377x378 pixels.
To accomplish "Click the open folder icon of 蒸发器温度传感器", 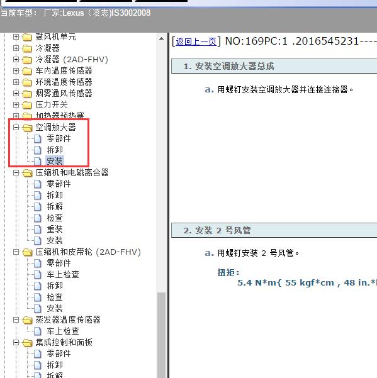I will click(x=28, y=320).
